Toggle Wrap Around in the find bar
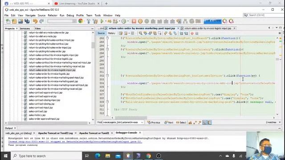This screenshot has height=160, width=285. coord(209,123)
